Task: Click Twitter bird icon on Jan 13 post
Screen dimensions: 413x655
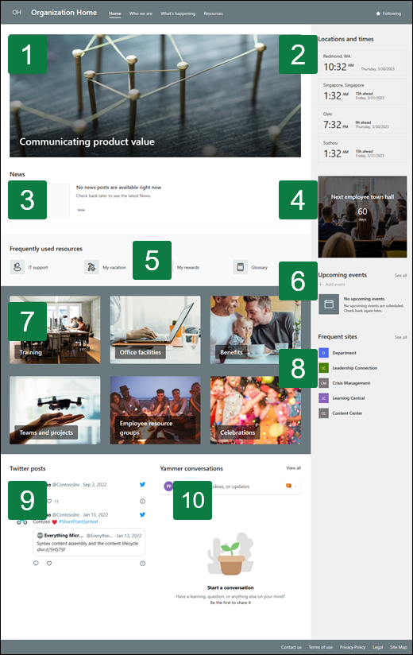Action: [142, 514]
